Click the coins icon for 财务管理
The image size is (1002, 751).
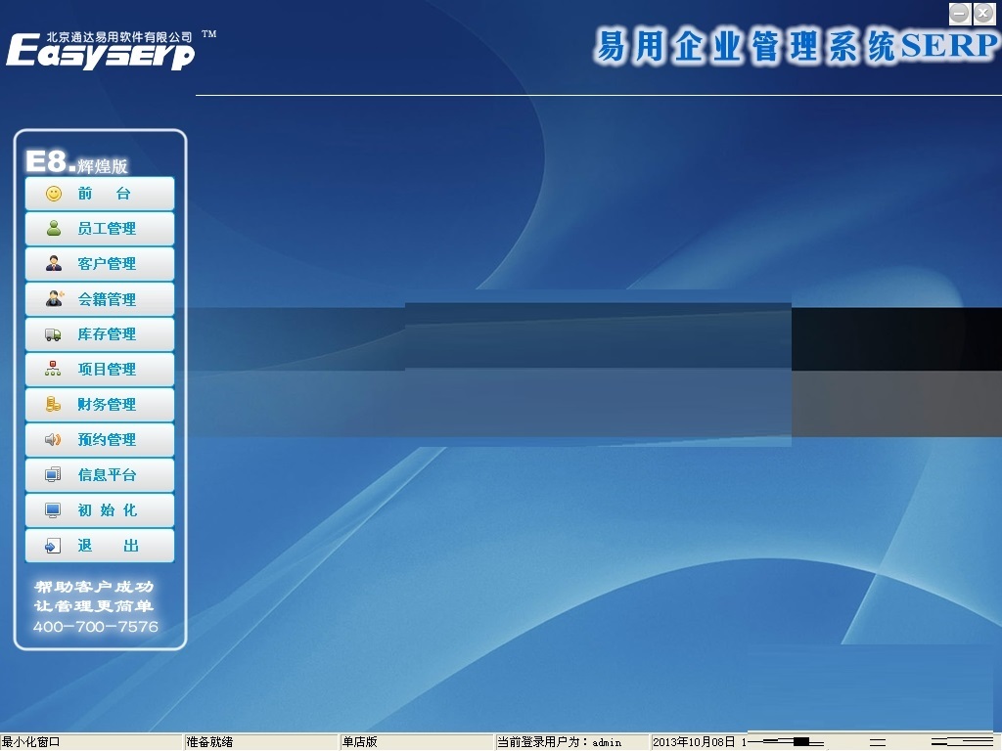[x=53, y=404]
